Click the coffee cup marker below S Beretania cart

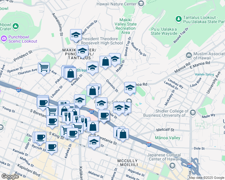[x=52, y=121]
